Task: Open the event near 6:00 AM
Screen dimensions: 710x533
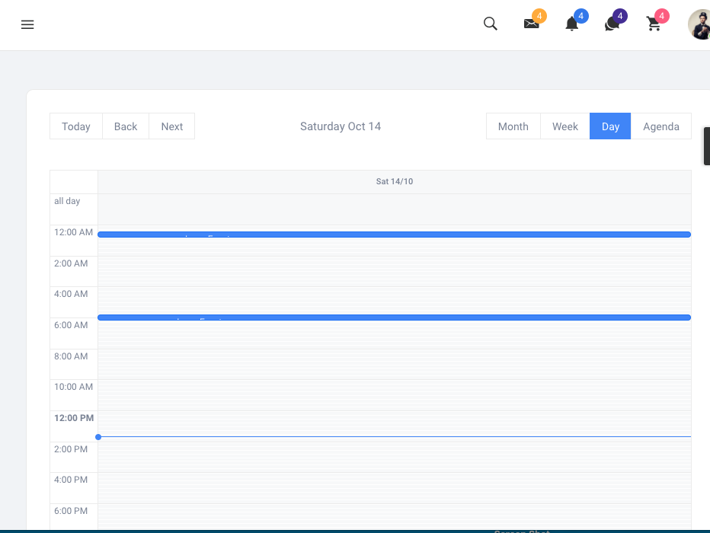Action: coord(394,318)
